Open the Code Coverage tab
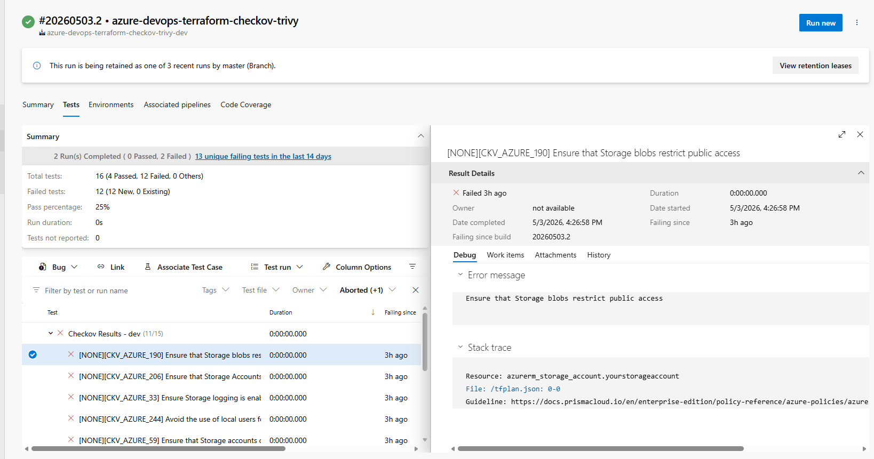 246,104
